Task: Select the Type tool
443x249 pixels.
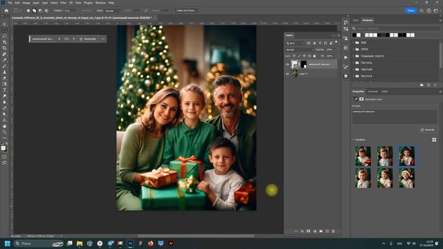Action: coord(4,90)
